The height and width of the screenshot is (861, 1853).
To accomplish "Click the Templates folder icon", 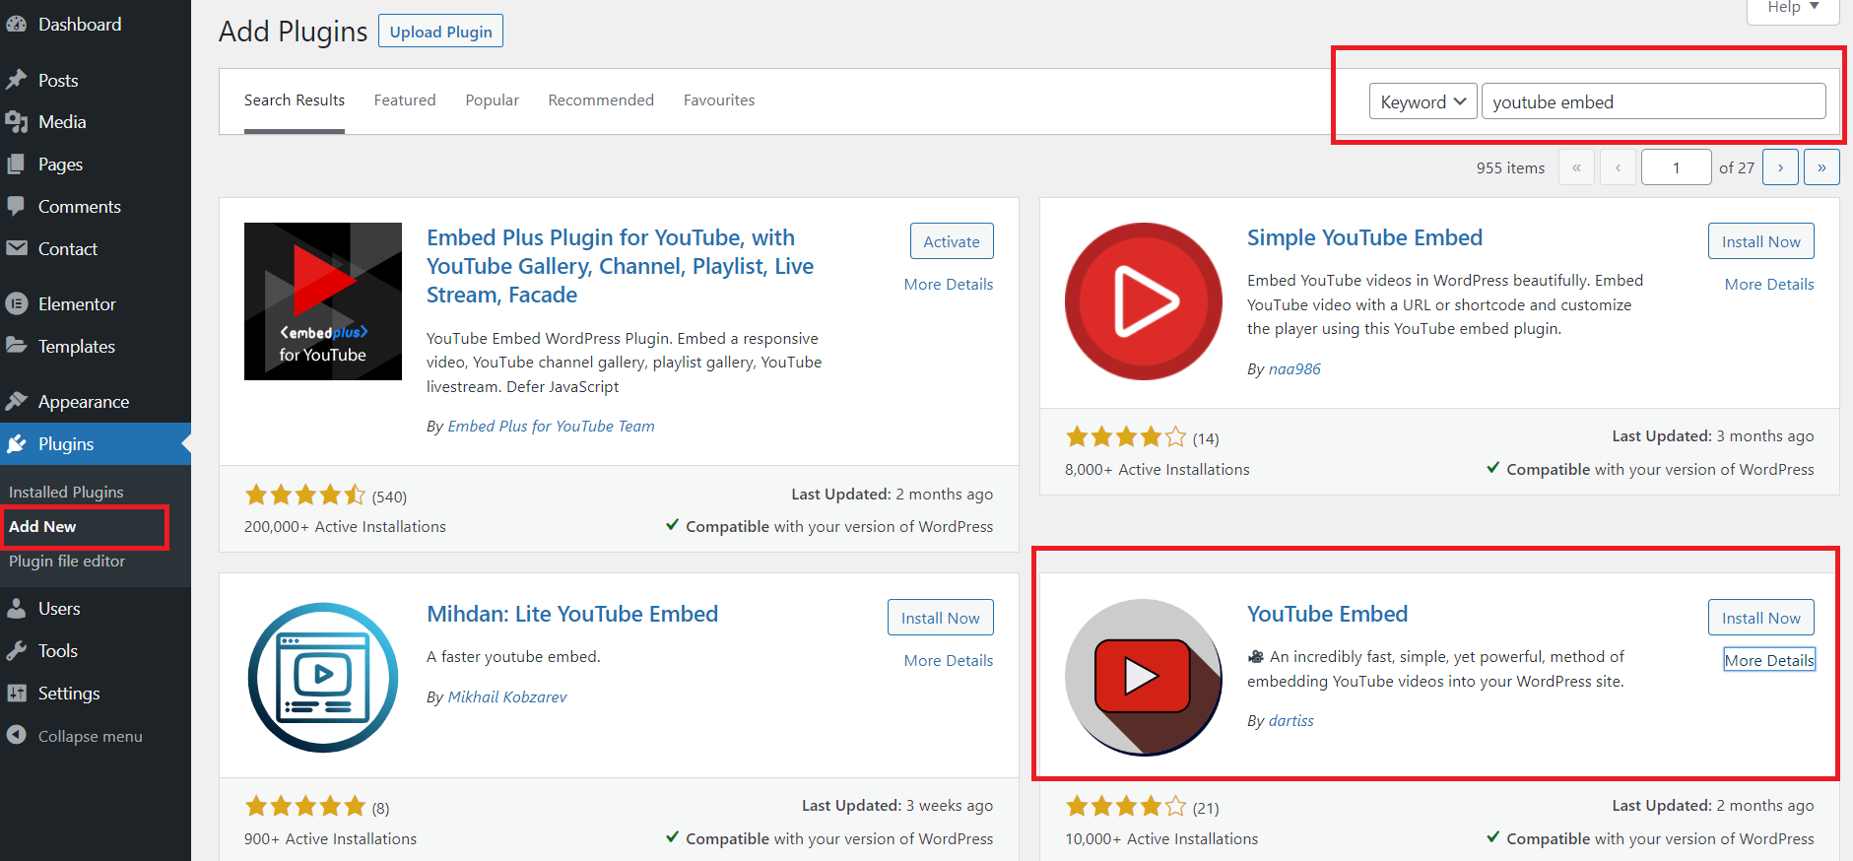I will tap(16, 347).
